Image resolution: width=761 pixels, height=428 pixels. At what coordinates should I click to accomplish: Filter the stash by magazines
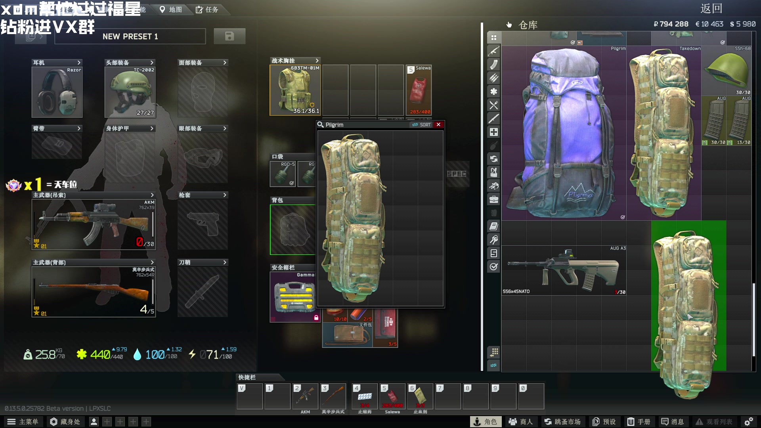493,65
